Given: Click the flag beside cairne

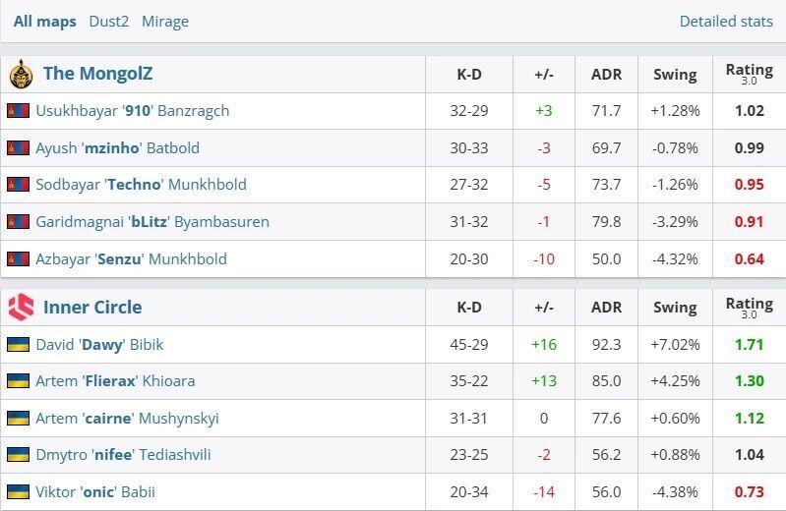Looking at the screenshot, I should pos(18,418).
